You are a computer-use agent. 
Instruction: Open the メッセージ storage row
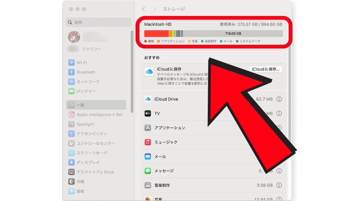213,171
